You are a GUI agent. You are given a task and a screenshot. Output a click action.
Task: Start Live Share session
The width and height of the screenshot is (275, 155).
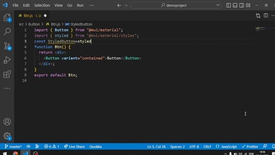coord(74,146)
